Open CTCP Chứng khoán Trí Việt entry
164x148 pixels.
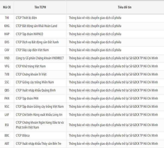pos(31,74)
